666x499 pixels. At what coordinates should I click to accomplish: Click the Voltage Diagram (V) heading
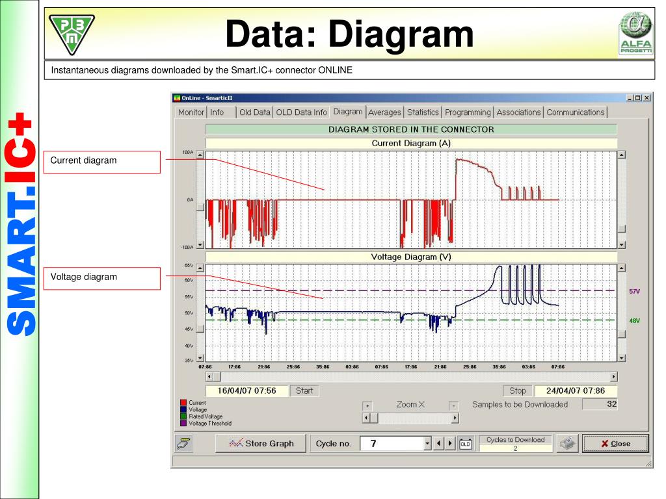tap(411, 257)
